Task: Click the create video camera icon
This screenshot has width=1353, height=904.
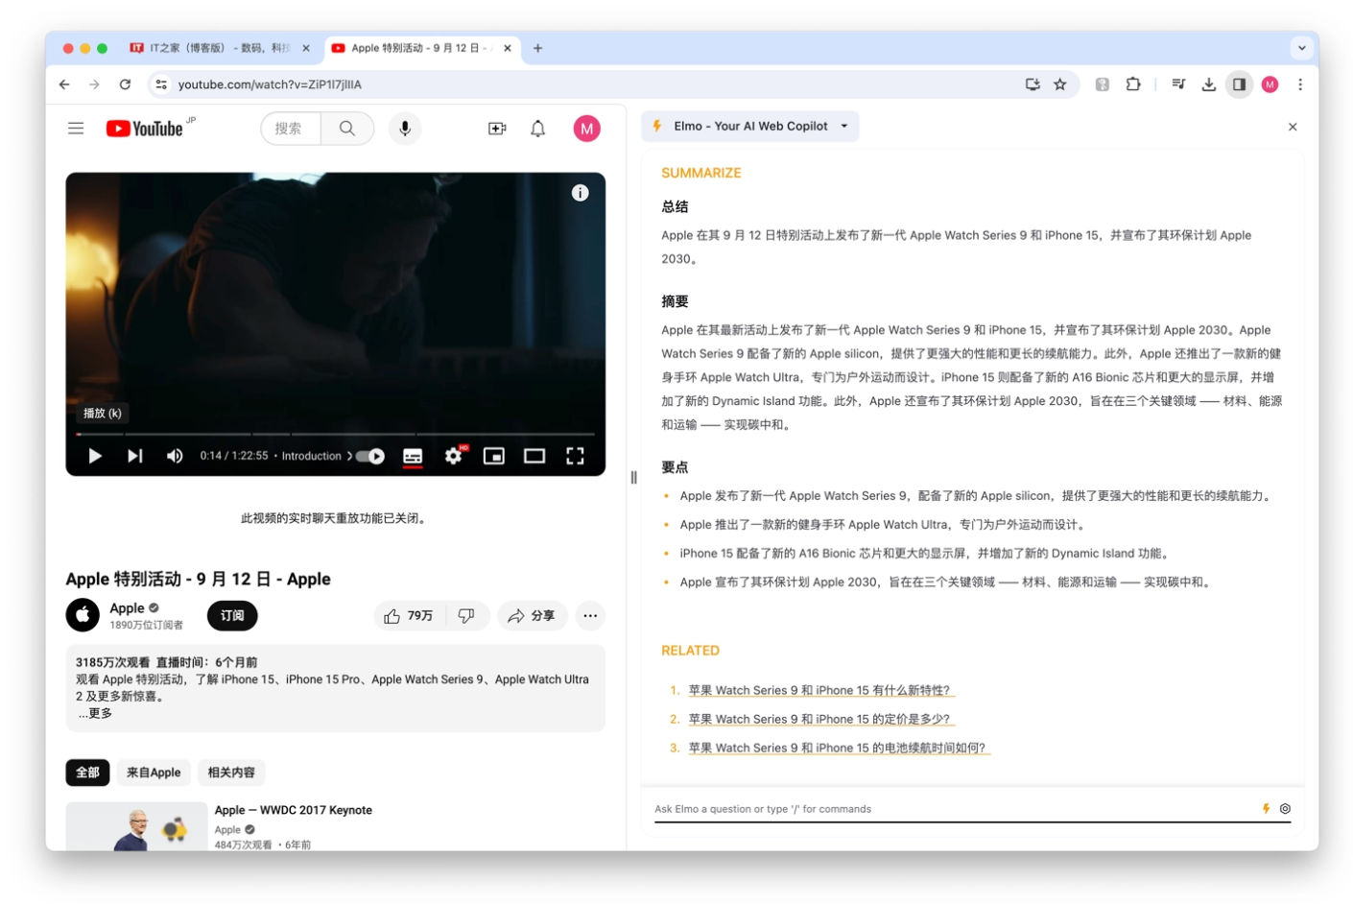Action: coord(496,129)
